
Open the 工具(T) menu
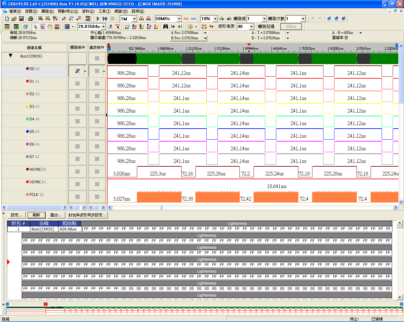tap(104, 11)
